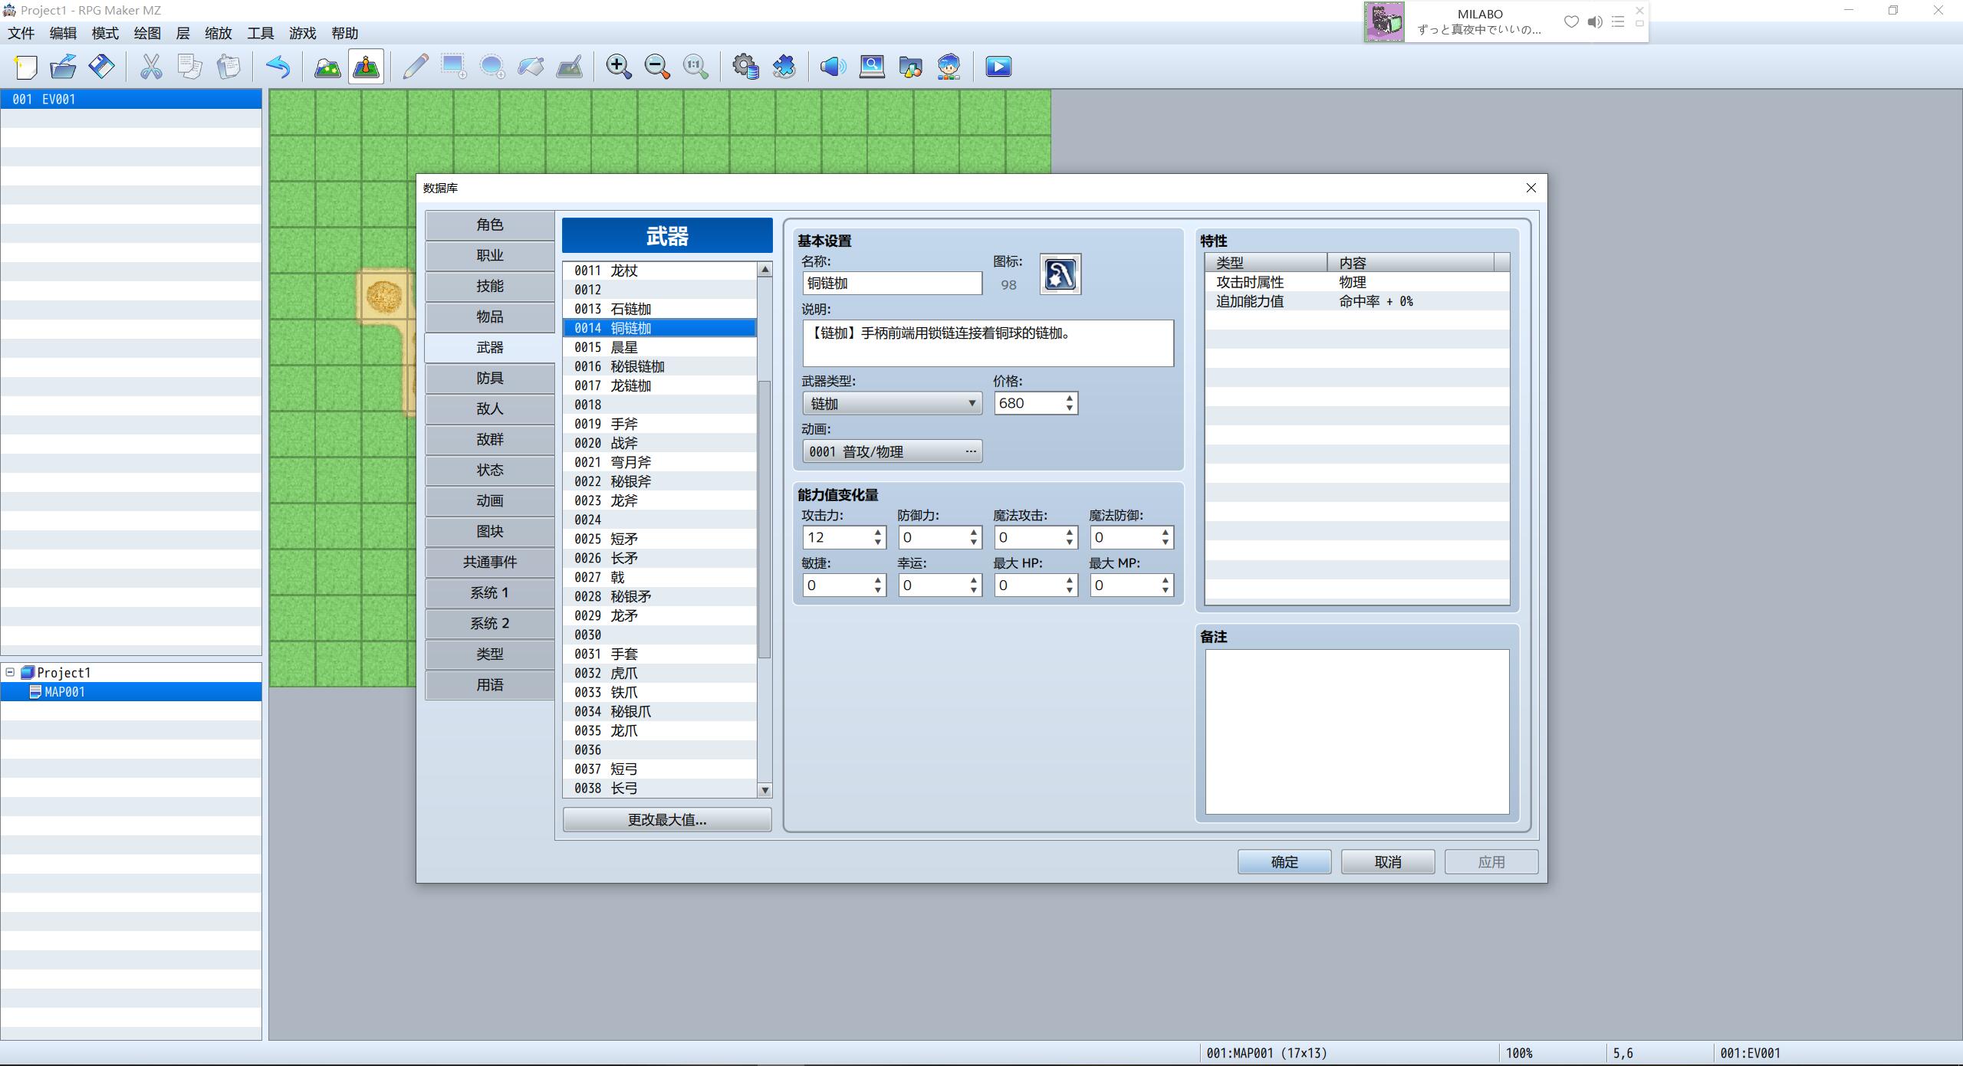Click the Playtest play icon
Image resolution: width=1963 pixels, height=1066 pixels.
998,67
